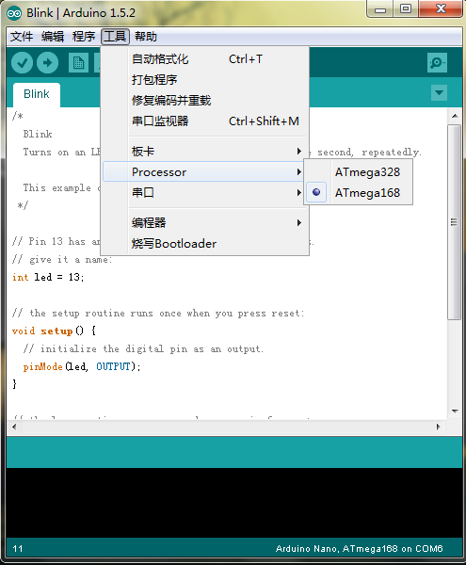Click the vertical scrollbar up arrow

[x=455, y=116]
